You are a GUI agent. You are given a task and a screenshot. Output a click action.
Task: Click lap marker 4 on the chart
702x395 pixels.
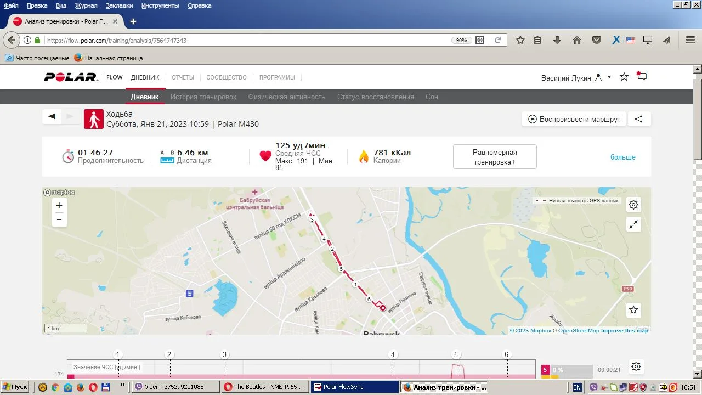(x=393, y=354)
